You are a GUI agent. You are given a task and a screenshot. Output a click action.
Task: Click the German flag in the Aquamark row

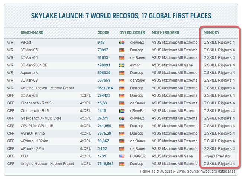click(x=122, y=73)
